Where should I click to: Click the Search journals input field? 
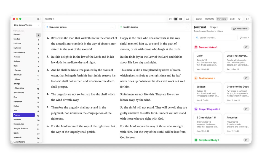215,38
